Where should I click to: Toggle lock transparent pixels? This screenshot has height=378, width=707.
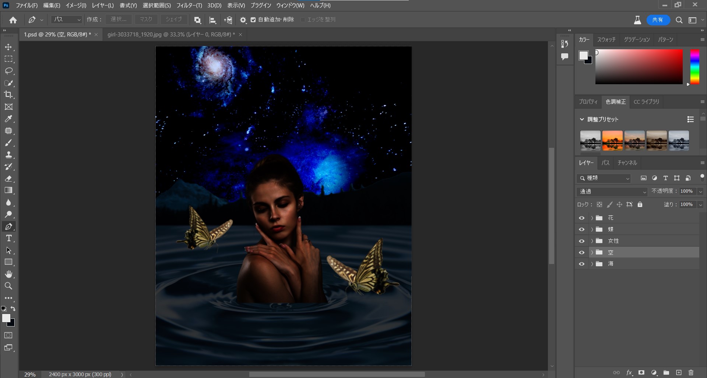(599, 204)
